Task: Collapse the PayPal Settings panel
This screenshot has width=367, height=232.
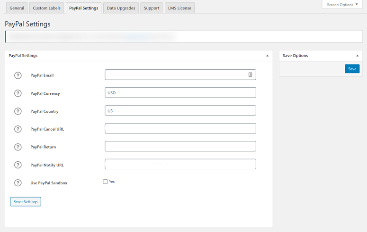Action: 267,56
